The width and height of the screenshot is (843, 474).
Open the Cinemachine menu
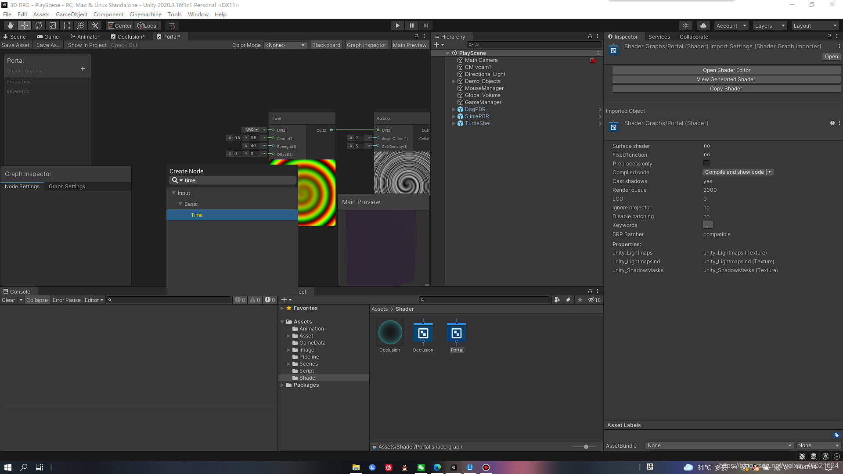(145, 14)
